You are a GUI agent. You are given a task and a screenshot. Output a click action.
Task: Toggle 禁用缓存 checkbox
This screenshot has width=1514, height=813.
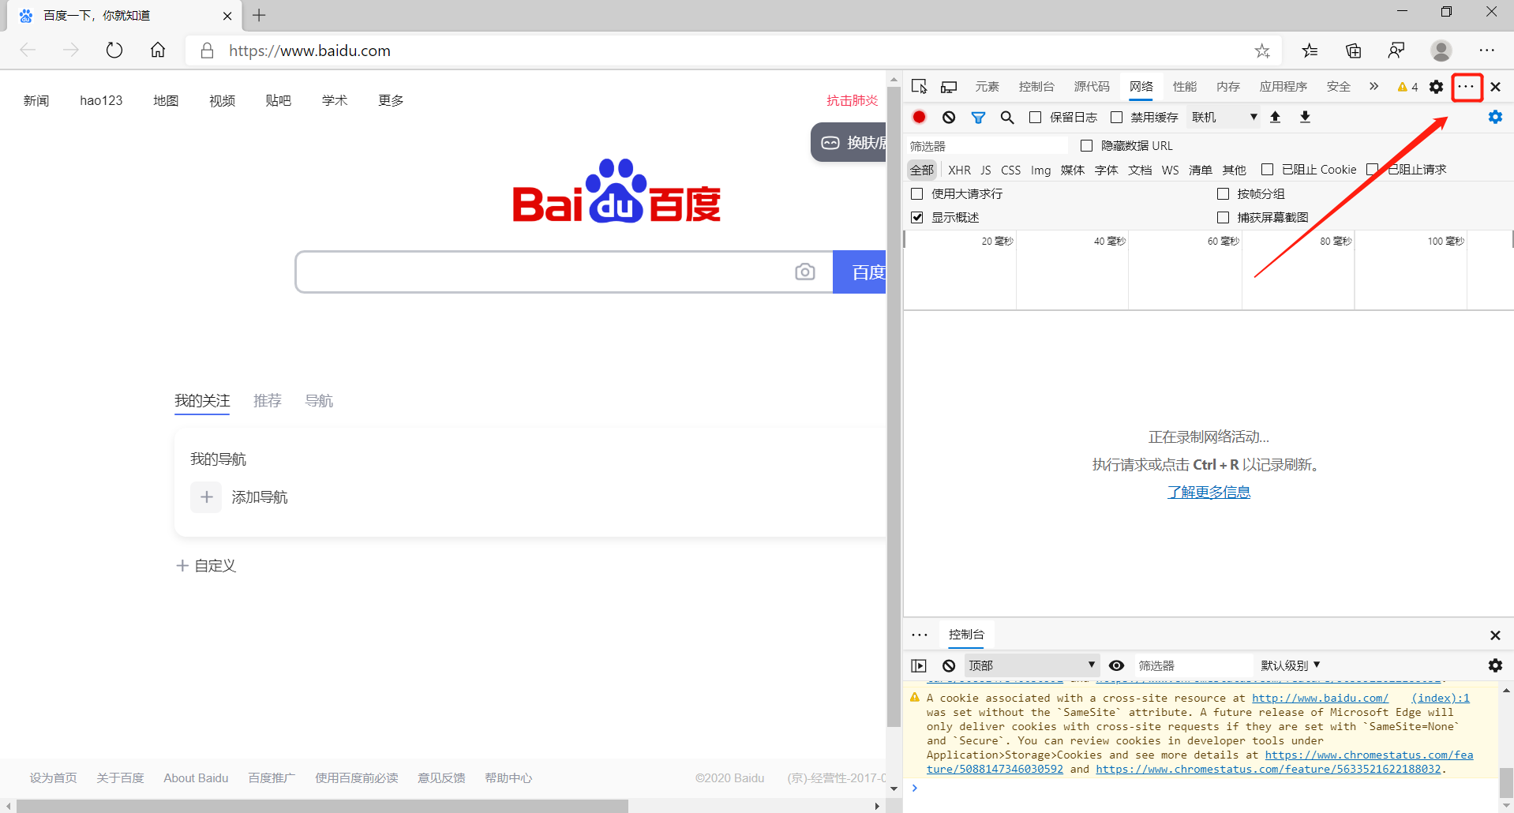click(1116, 117)
